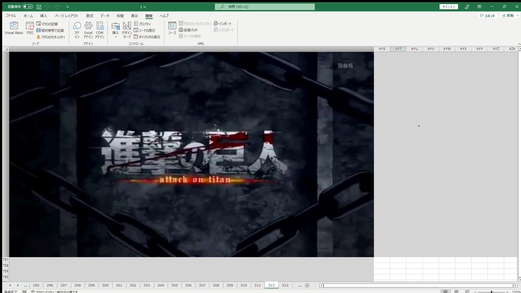Switch to sheet tab 305
This screenshot has width=521, height=293.
pos(174,285)
